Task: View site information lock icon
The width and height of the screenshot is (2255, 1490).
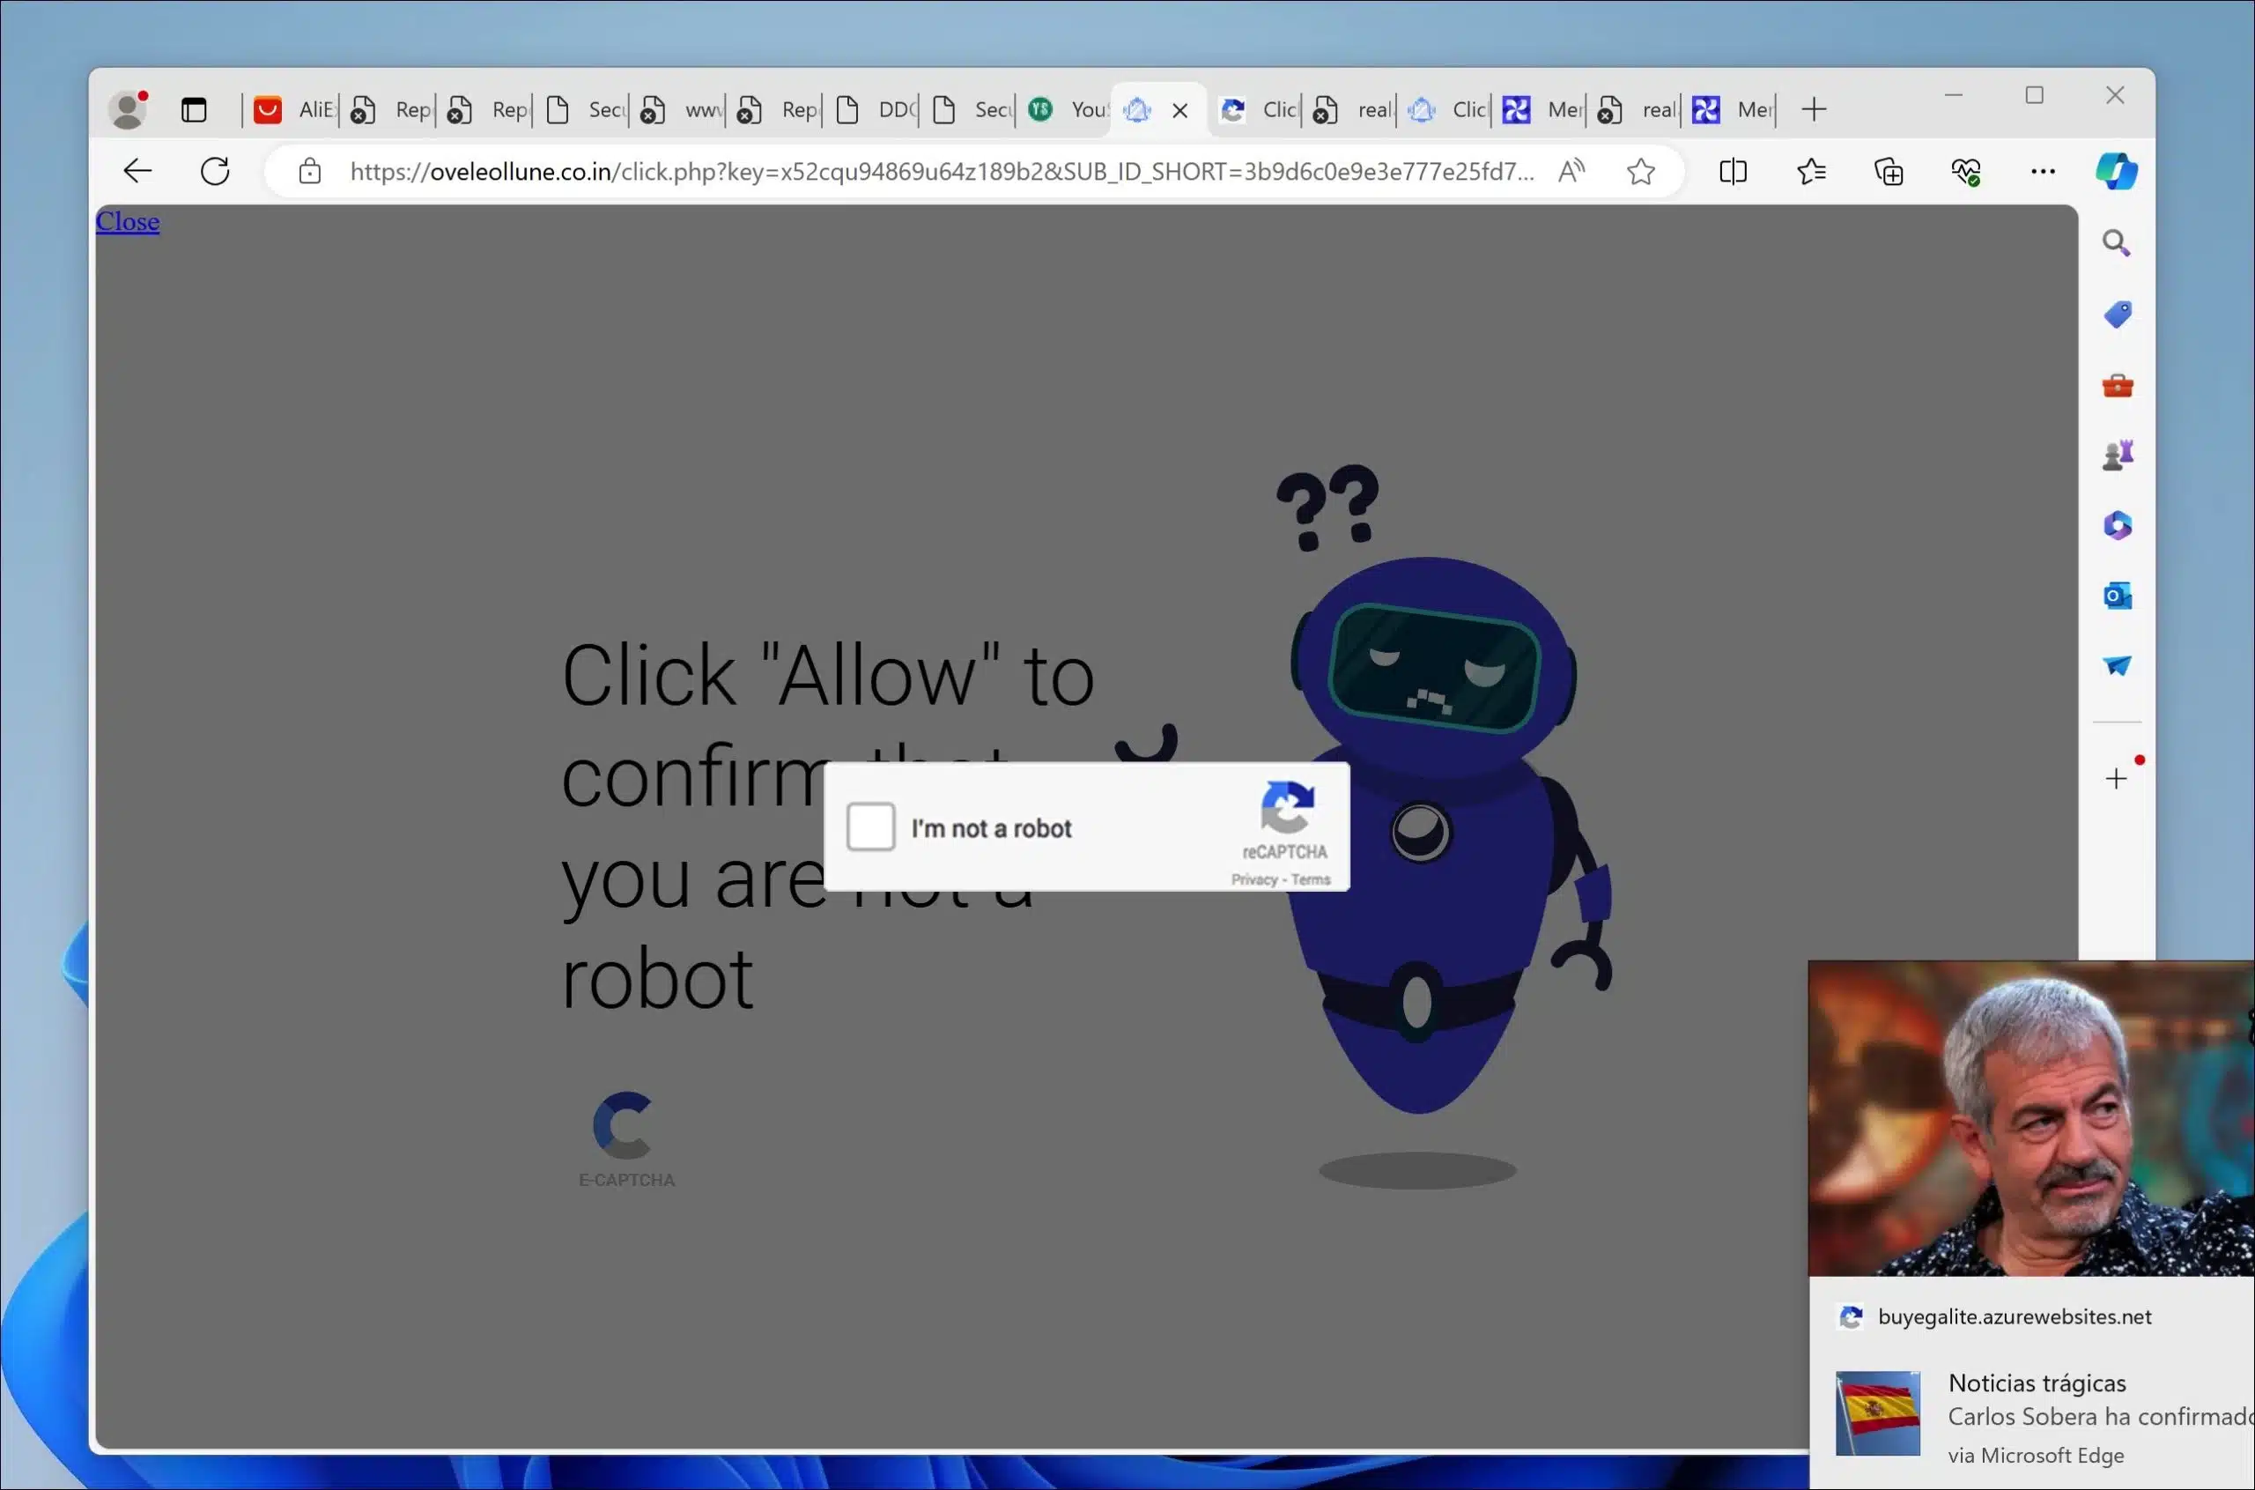Action: point(310,171)
